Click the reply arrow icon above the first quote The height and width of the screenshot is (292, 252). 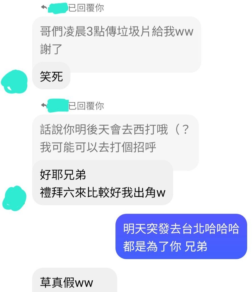click(x=44, y=8)
